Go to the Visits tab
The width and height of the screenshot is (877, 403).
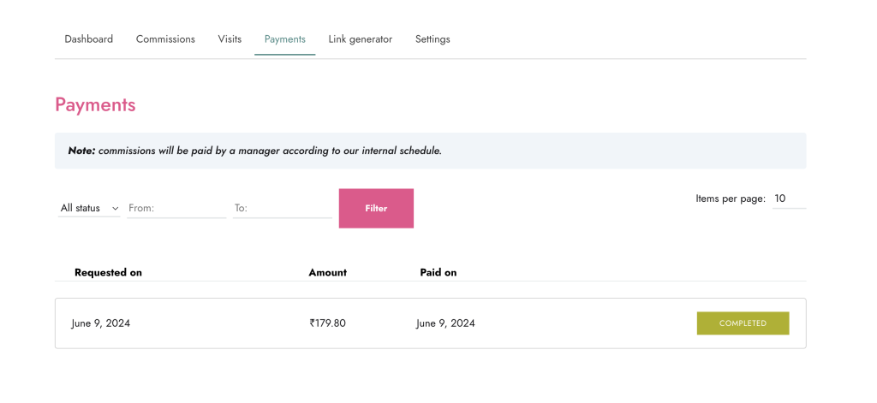[230, 39]
